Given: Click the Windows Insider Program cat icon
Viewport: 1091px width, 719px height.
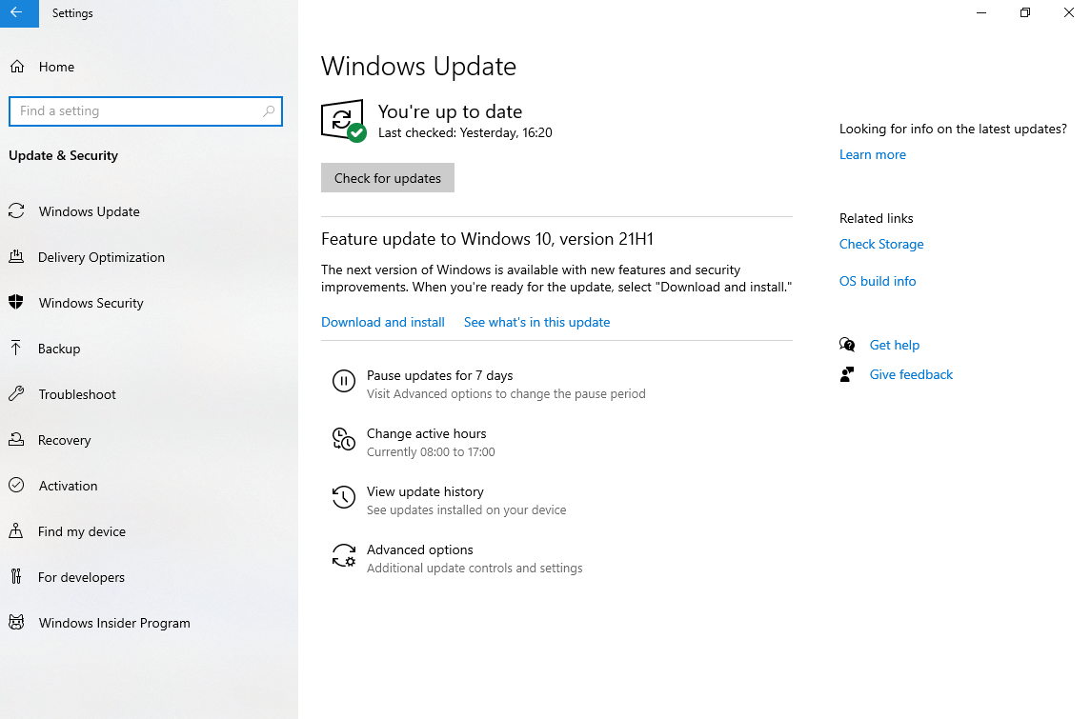Looking at the screenshot, I should (x=16, y=622).
